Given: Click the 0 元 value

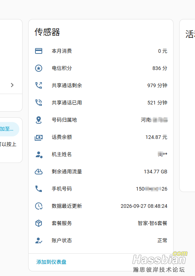Looking at the screenshot, I should [x=162, y=51].
